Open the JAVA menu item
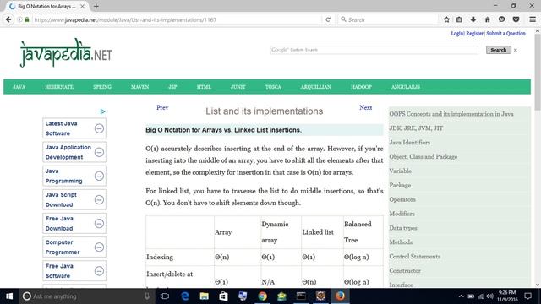 pyautogui.click(x=19, y=87)
